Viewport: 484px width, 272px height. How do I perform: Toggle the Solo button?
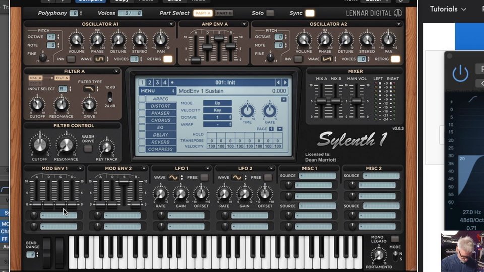(270, 13)
